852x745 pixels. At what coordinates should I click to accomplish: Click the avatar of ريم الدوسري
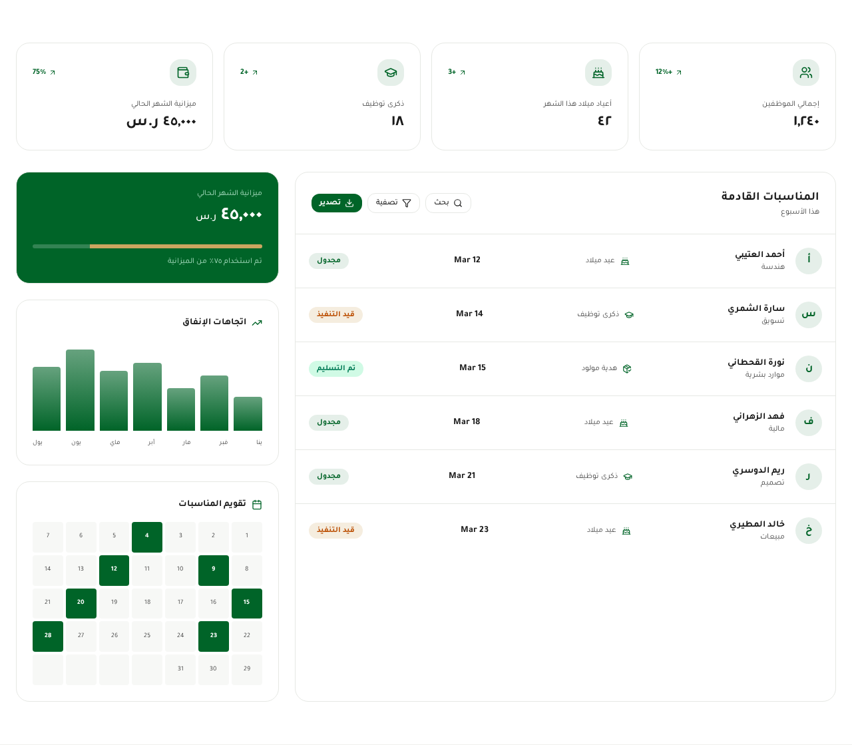pyautogui.click(x=809, y=477)
